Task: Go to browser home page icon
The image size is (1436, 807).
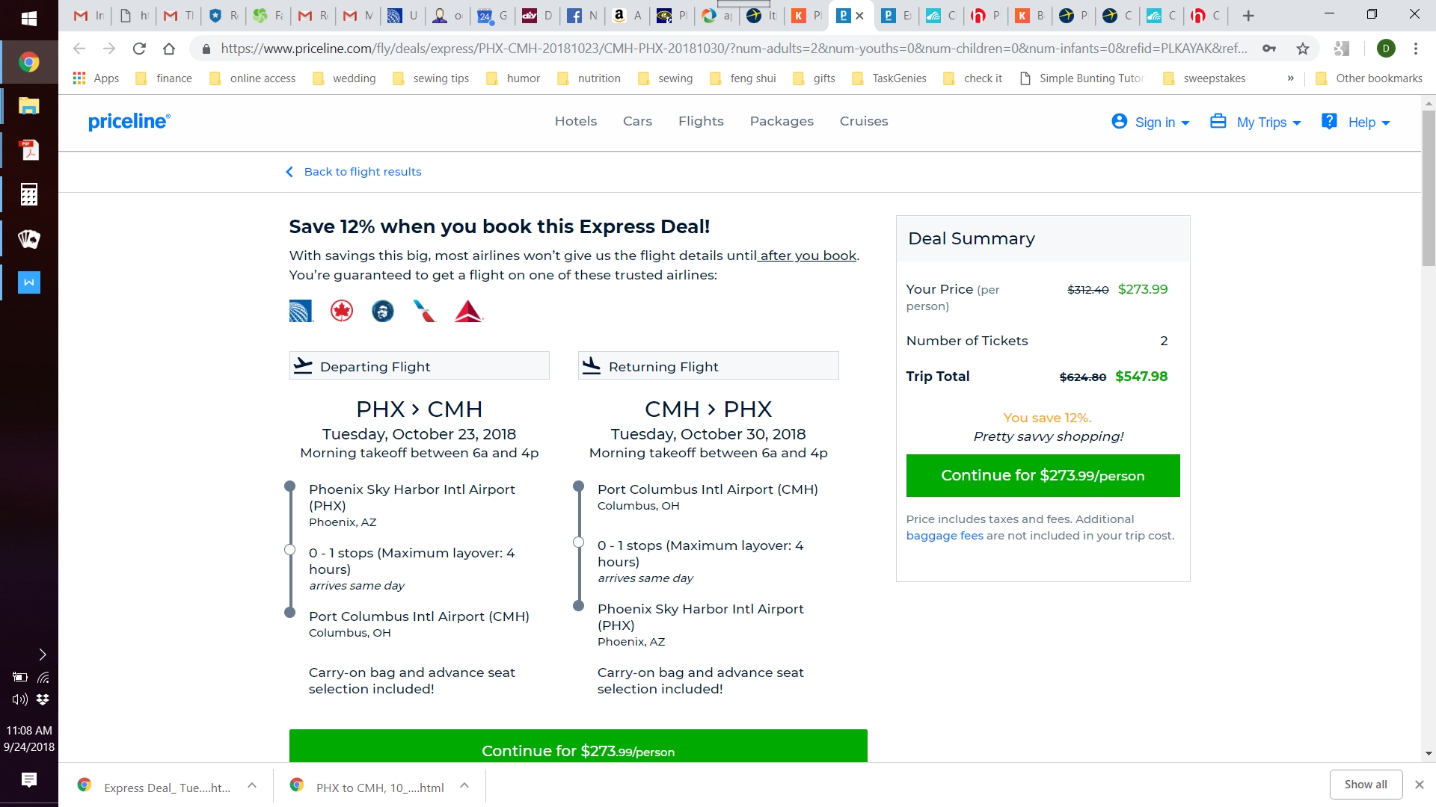Action: [x=169, y=49]
